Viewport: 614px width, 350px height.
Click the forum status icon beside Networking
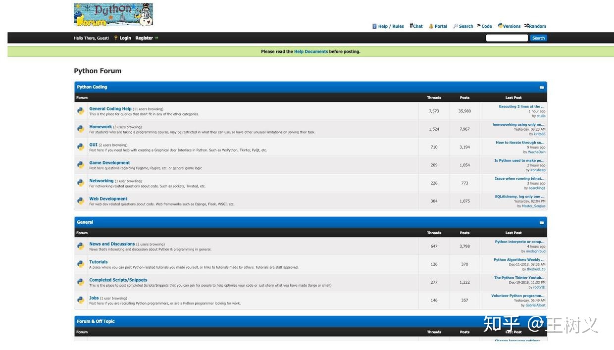click(81, 183)
